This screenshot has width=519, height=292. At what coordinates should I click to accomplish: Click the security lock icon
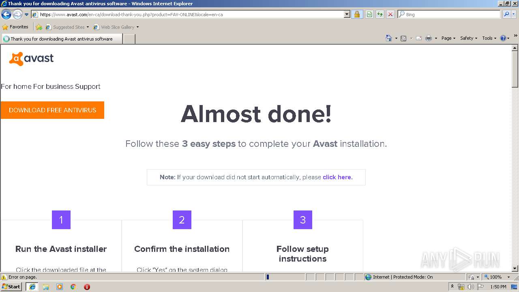pos(357,15)
